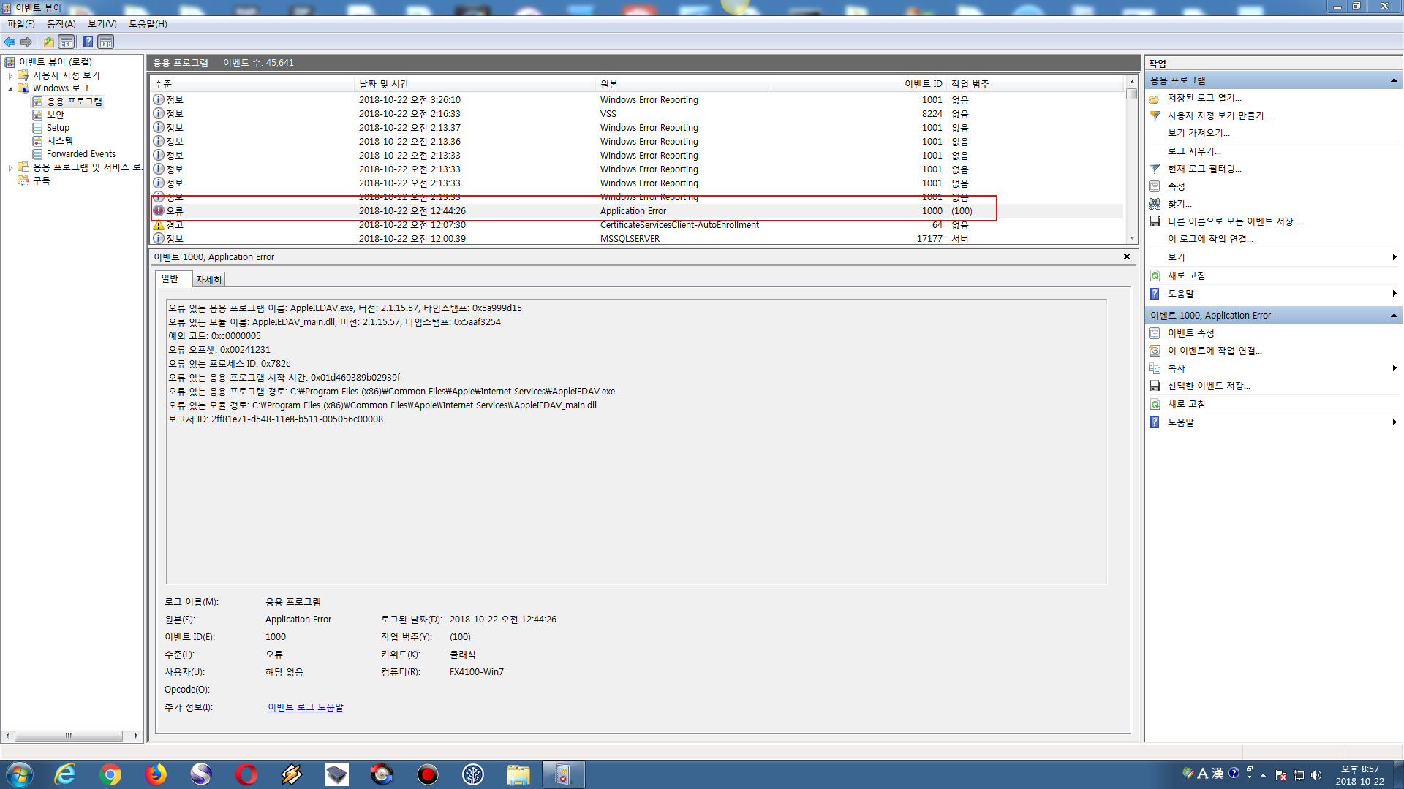
Task: Click 저장된 로그 열기 action
Action: [1204, 98]
